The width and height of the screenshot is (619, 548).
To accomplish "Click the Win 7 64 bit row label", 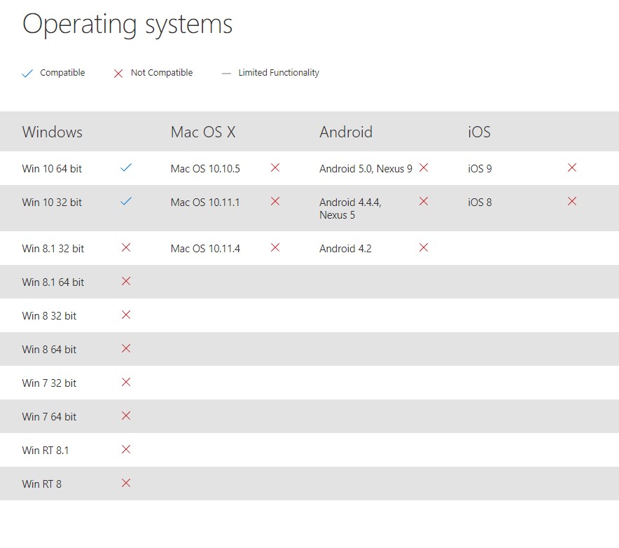I will point(49,417).
